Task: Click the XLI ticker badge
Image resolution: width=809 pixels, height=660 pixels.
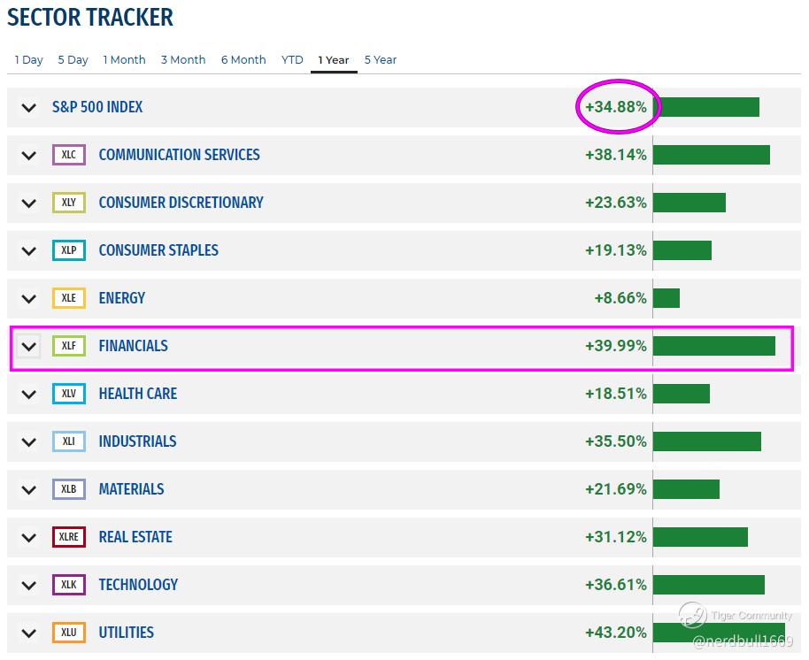Action: [69, 441]
